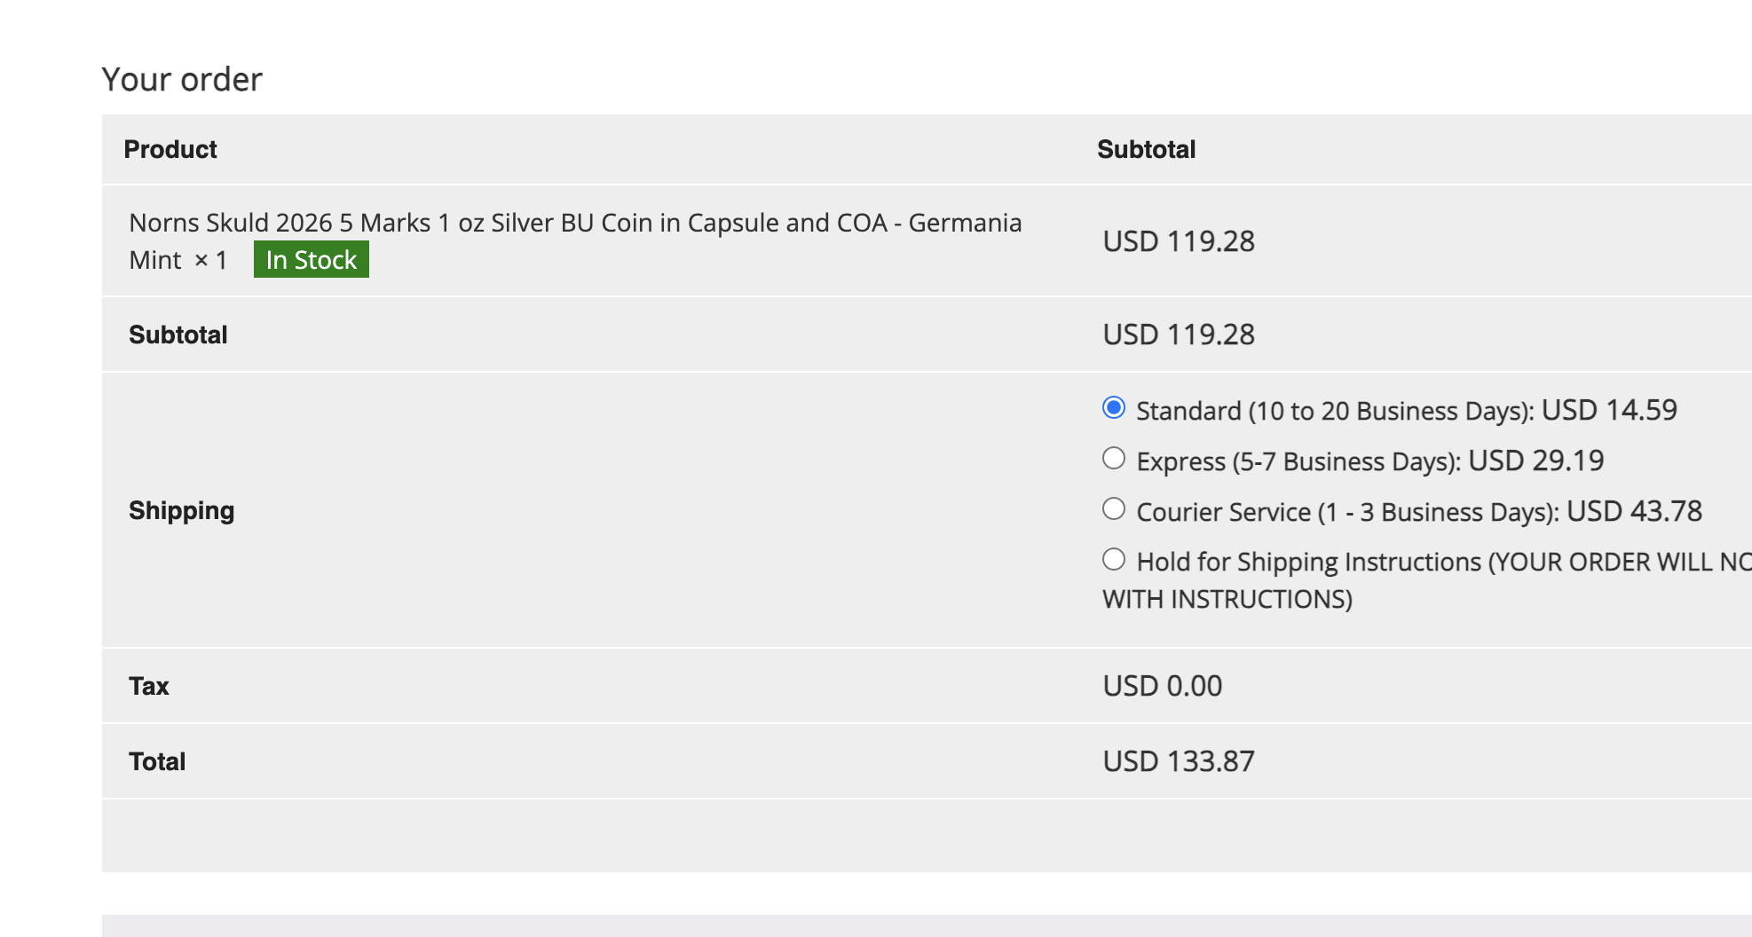The height and width of the screenshot is (937, 1752).
Task: Click the Courier Service price USD 43.78
Action: (x=1634, y=511)
